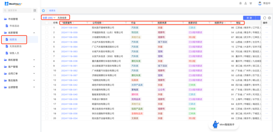Click the 音像制品类 industry tag
This screenshot has width=273, height=132.
(137, 113)
